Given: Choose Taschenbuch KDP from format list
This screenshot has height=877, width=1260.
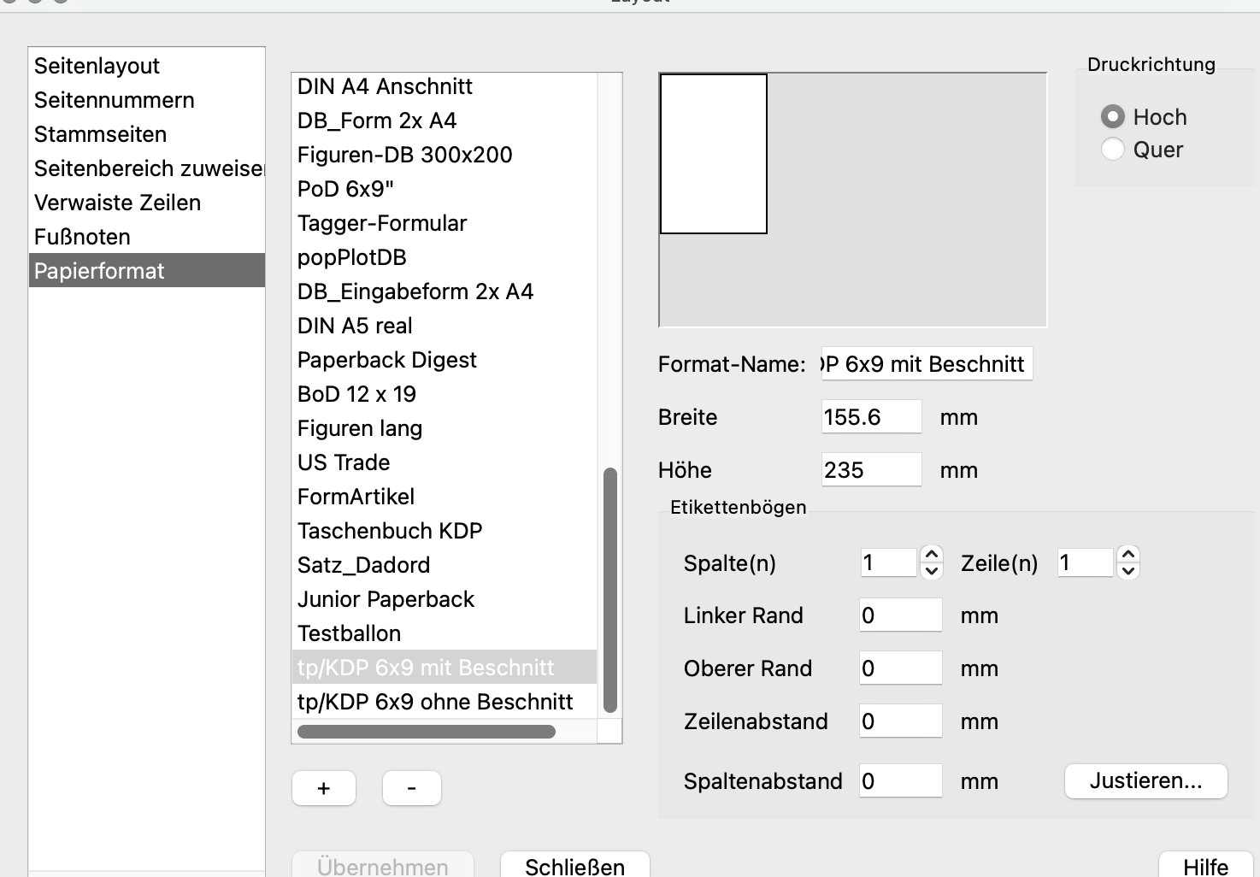Looking at the screenshot, I should tap(390, 531).
